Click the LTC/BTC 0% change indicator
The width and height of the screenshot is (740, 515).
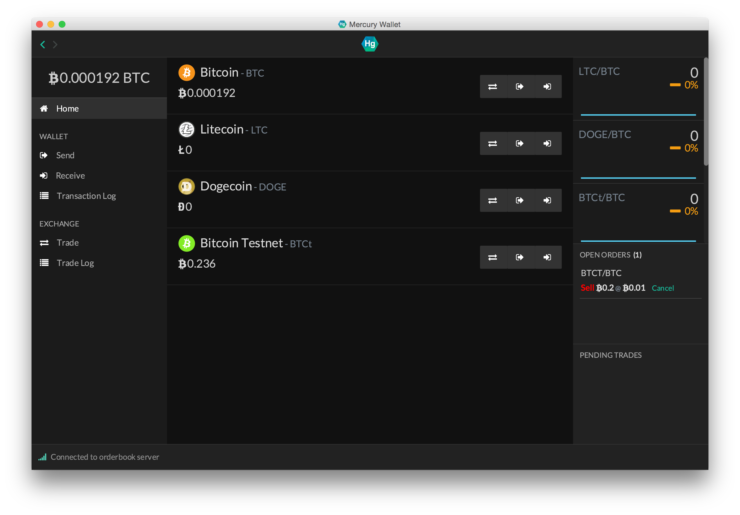point(684,85)
